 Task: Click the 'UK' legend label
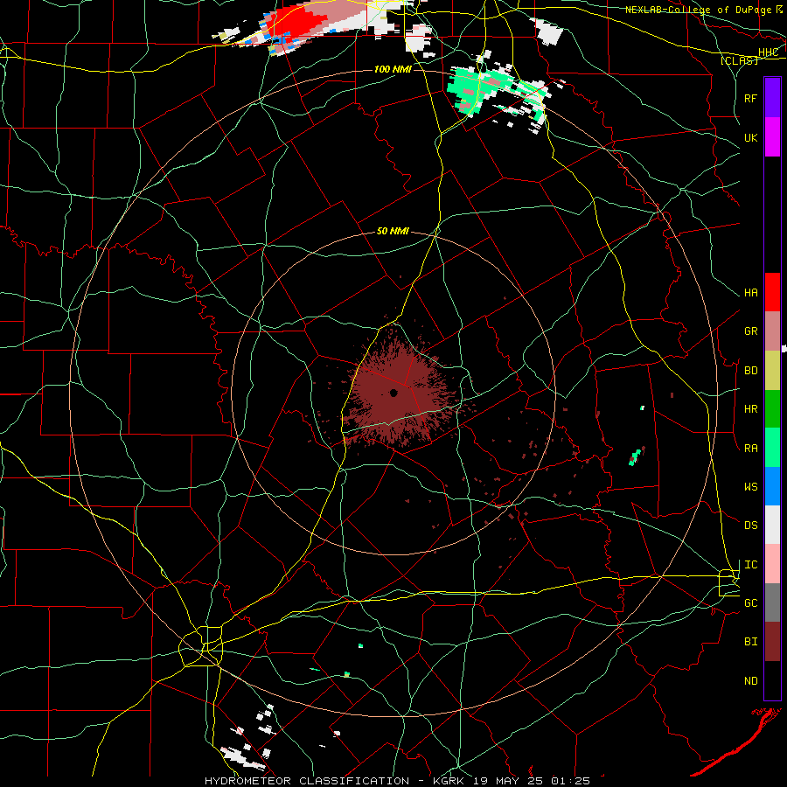750,137
